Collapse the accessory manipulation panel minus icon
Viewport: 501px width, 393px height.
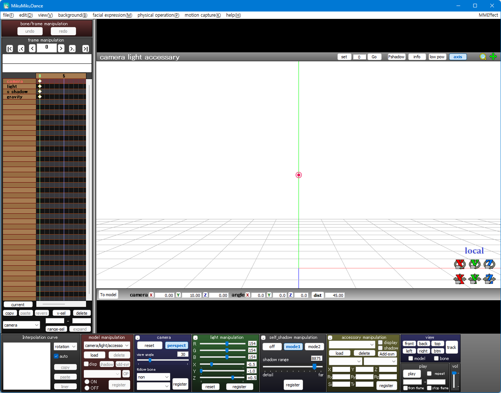pos(330,338)
